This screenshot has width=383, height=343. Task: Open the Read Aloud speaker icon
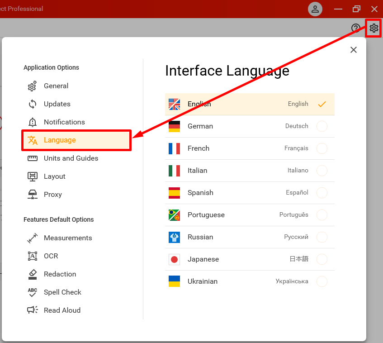[x=32, y=310]
